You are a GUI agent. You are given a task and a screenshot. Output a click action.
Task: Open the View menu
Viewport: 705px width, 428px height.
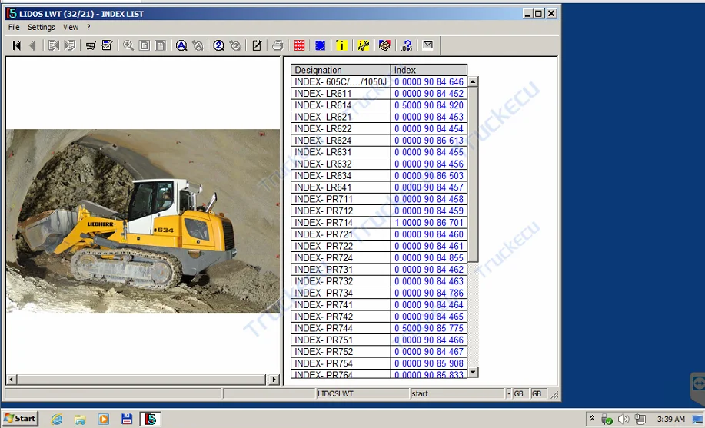71,27
